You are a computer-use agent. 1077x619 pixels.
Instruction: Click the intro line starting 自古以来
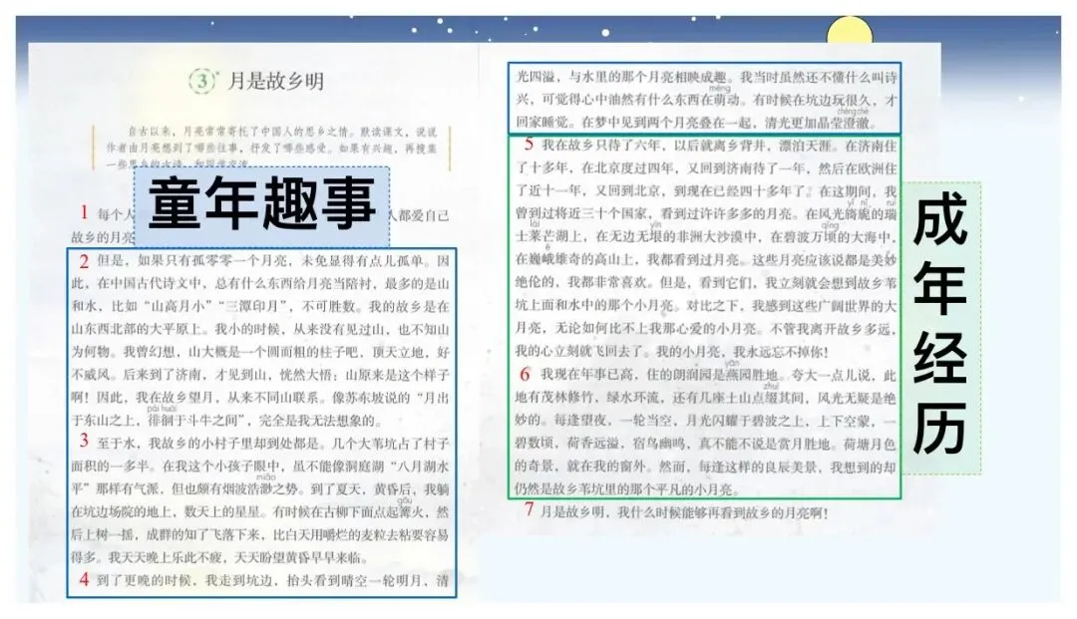point(281,131)
